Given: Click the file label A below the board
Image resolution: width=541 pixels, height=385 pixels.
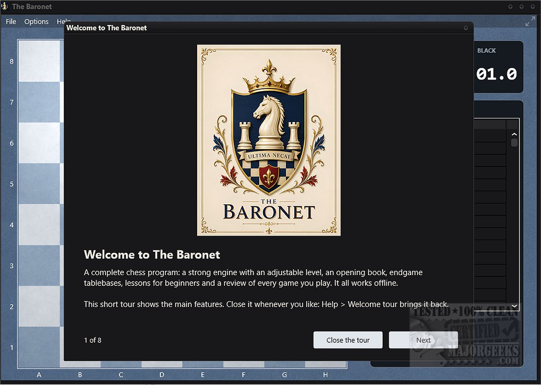Looking at the screenshot, I should click(39, 375).
